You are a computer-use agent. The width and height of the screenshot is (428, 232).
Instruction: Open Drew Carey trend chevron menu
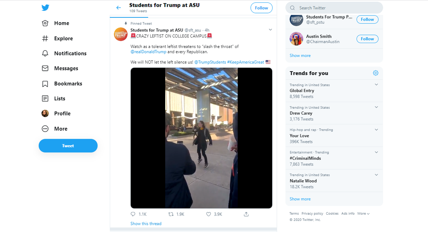coord(376,107)
